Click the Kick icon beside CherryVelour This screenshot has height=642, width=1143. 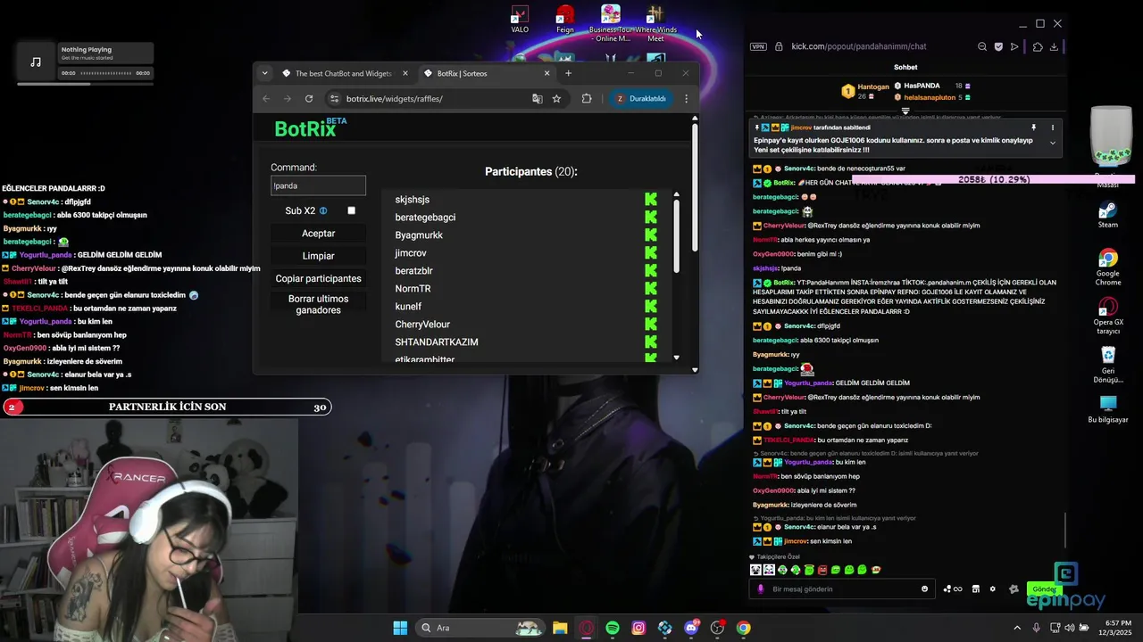[x=651, y=325]
